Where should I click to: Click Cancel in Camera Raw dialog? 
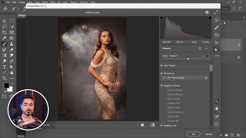(x=209, y=134)
